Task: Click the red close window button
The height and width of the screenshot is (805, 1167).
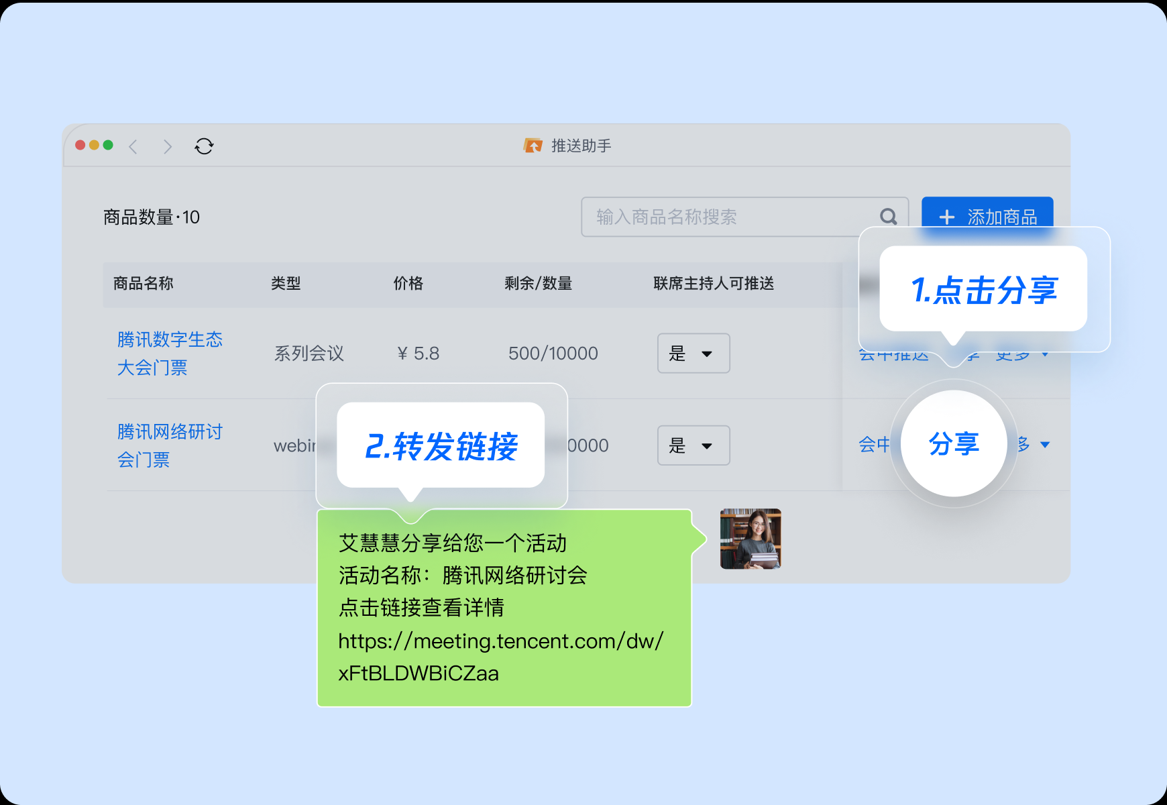Action: point(80,145)
